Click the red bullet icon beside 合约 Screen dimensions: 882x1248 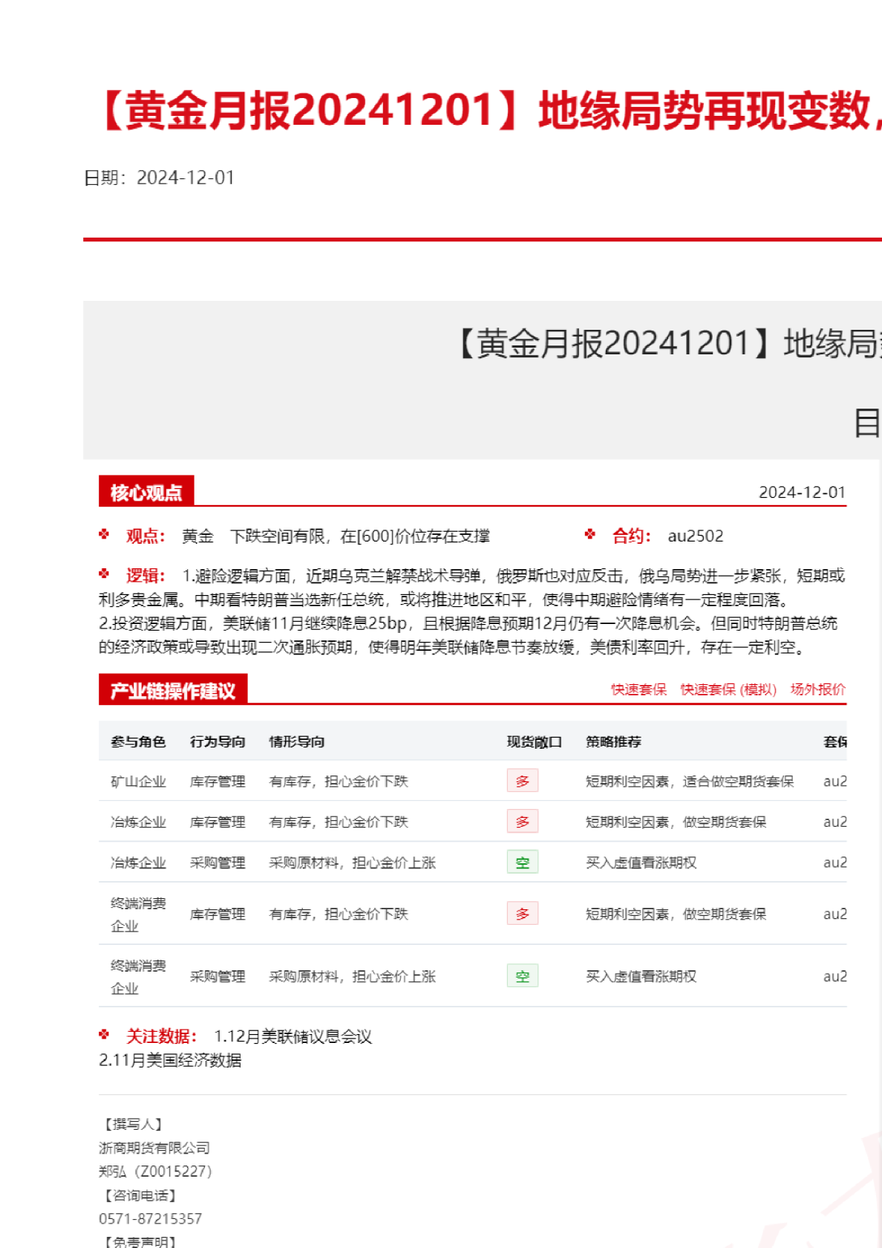point(590,534)
